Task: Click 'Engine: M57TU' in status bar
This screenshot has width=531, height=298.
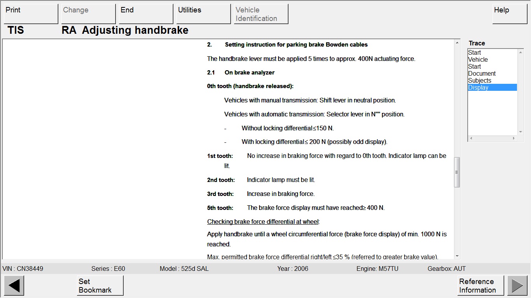Action: (x=377, y=269)
